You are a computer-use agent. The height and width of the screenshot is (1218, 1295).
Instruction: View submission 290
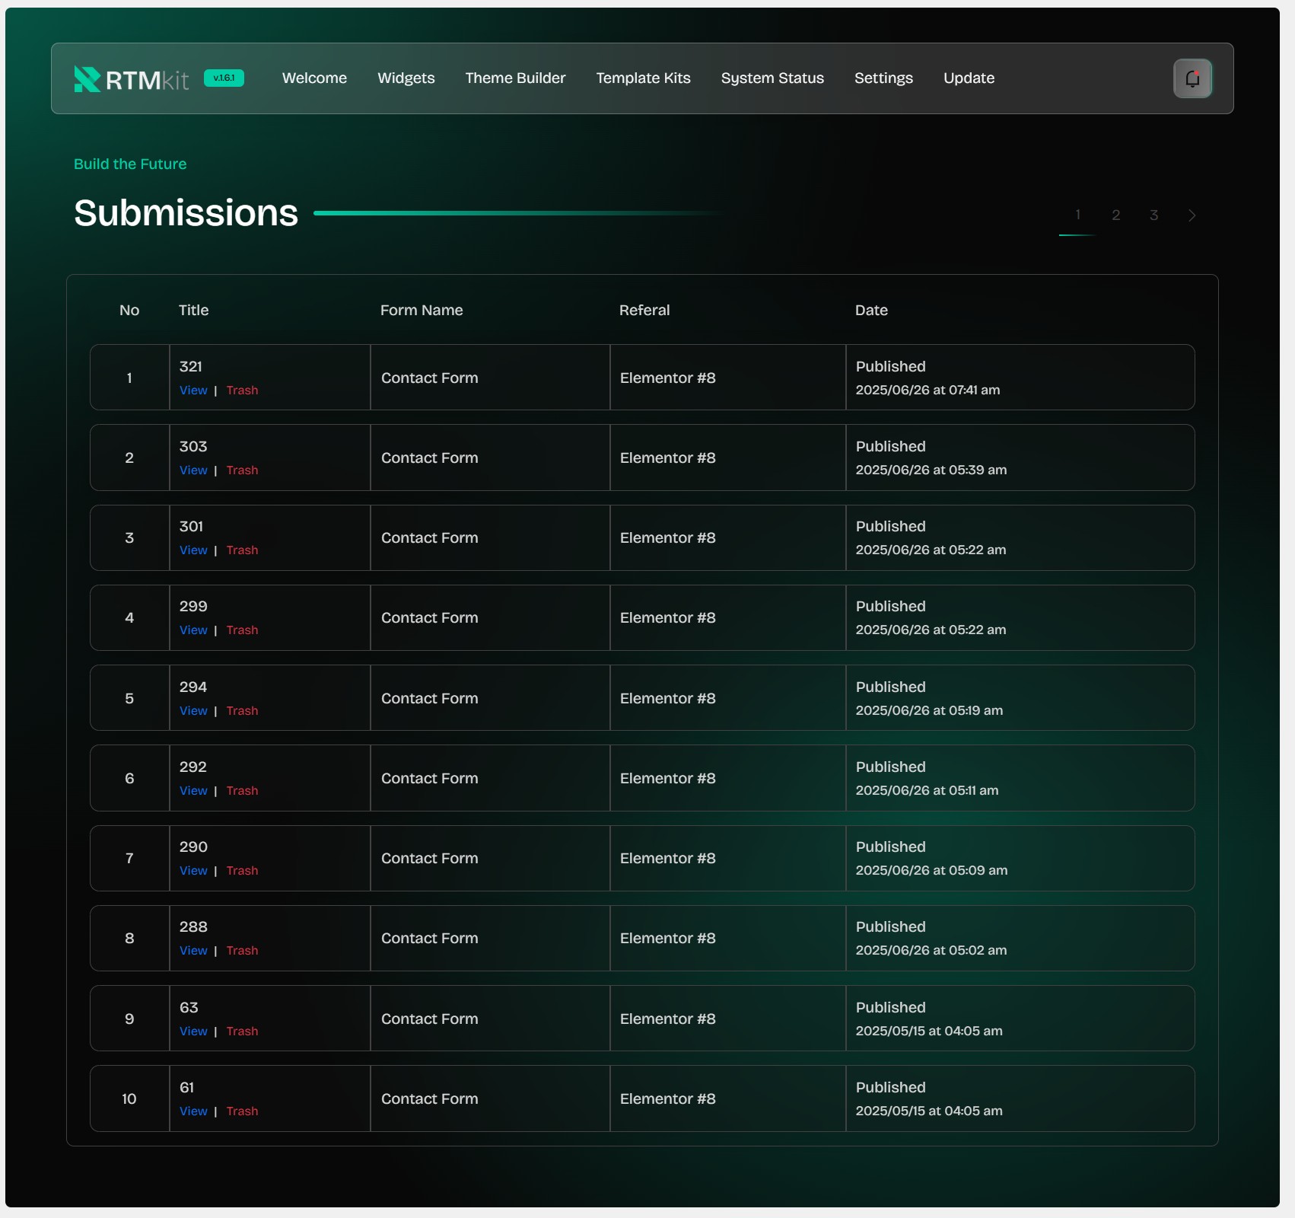click(x=193, y=871)
